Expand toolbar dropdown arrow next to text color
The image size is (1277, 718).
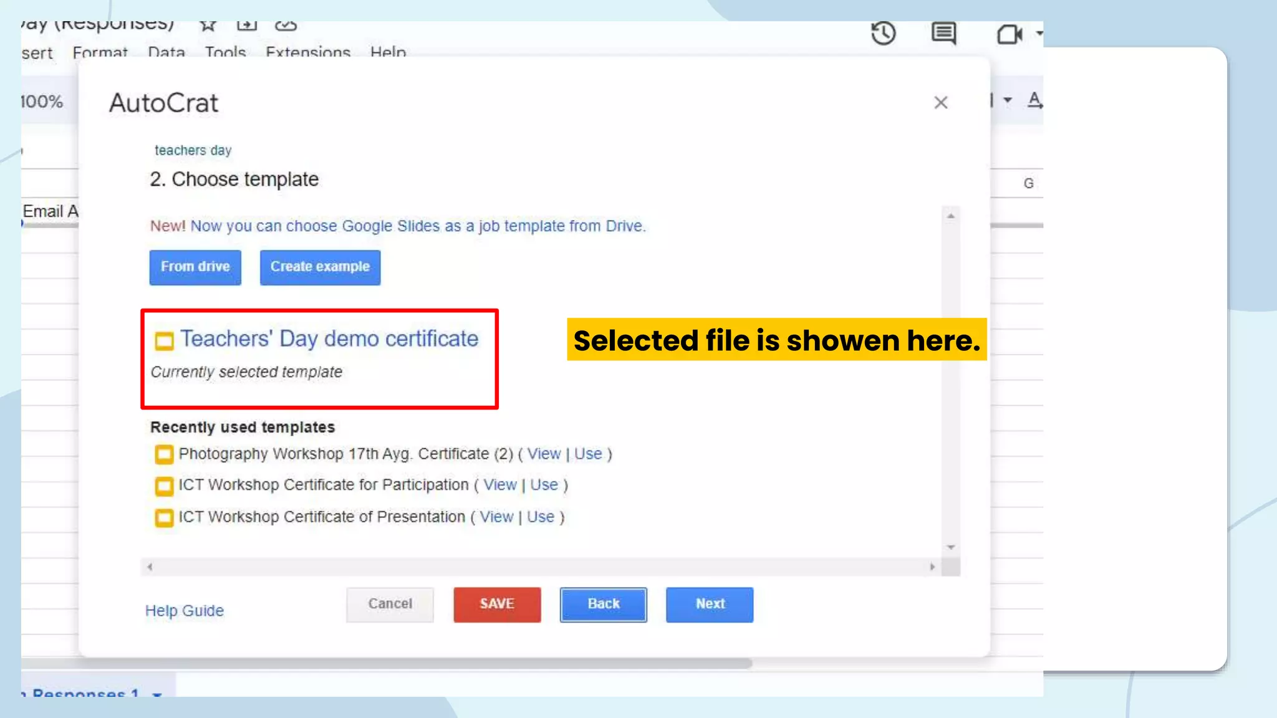pos(1008,100)
